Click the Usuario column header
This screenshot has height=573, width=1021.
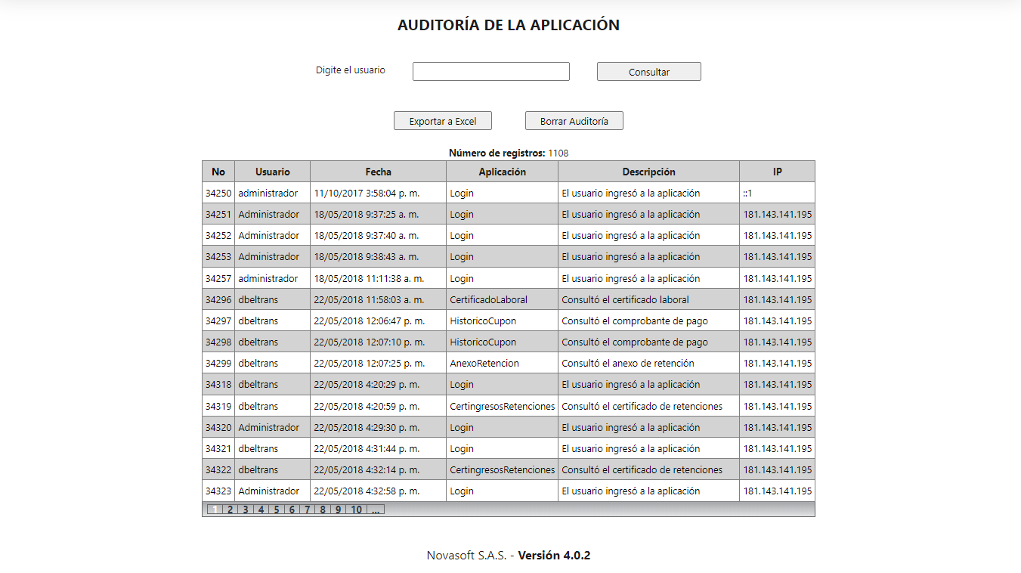(271, 172)
